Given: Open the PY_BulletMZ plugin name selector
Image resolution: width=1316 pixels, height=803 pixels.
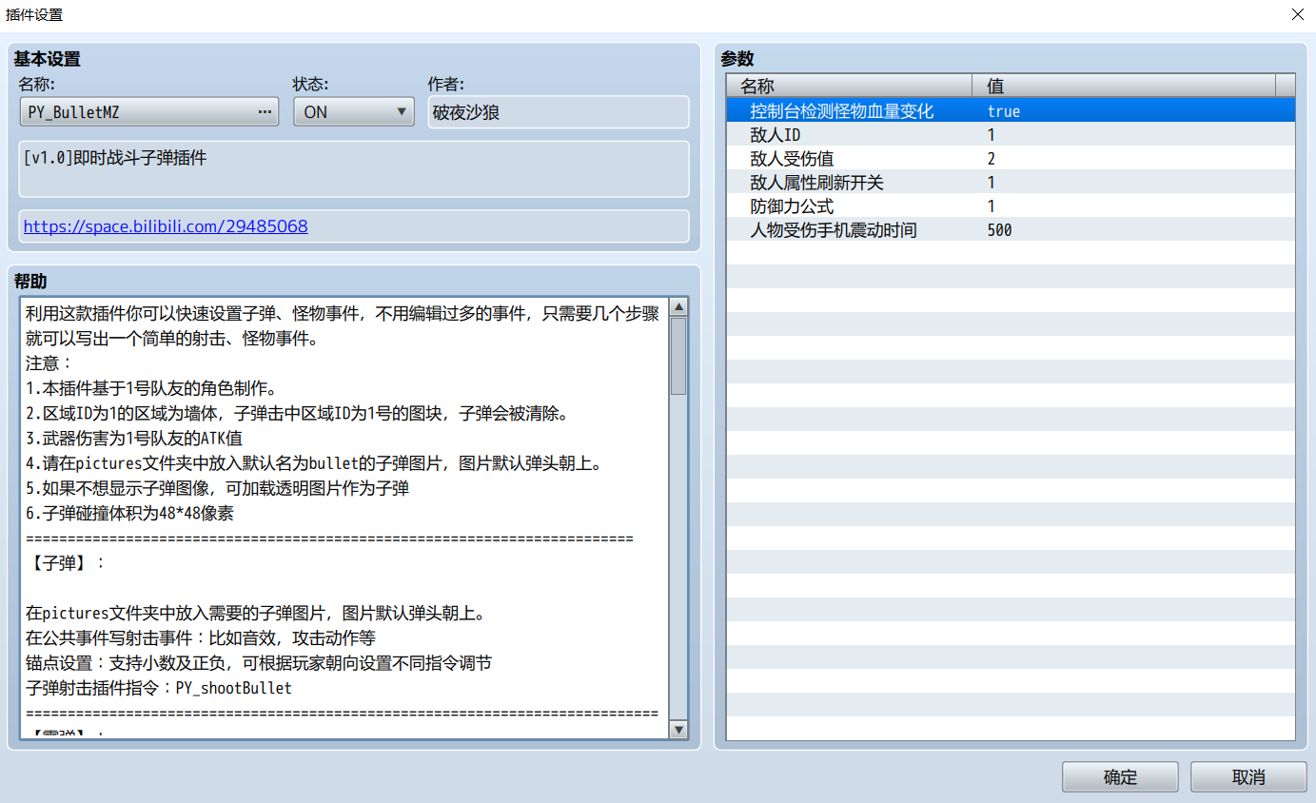Looking at the screenshot, I should 149,111.
